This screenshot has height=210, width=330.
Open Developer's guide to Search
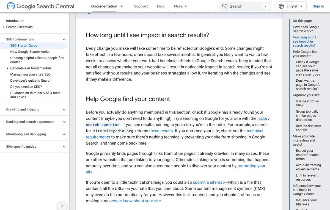click(31, 81)
